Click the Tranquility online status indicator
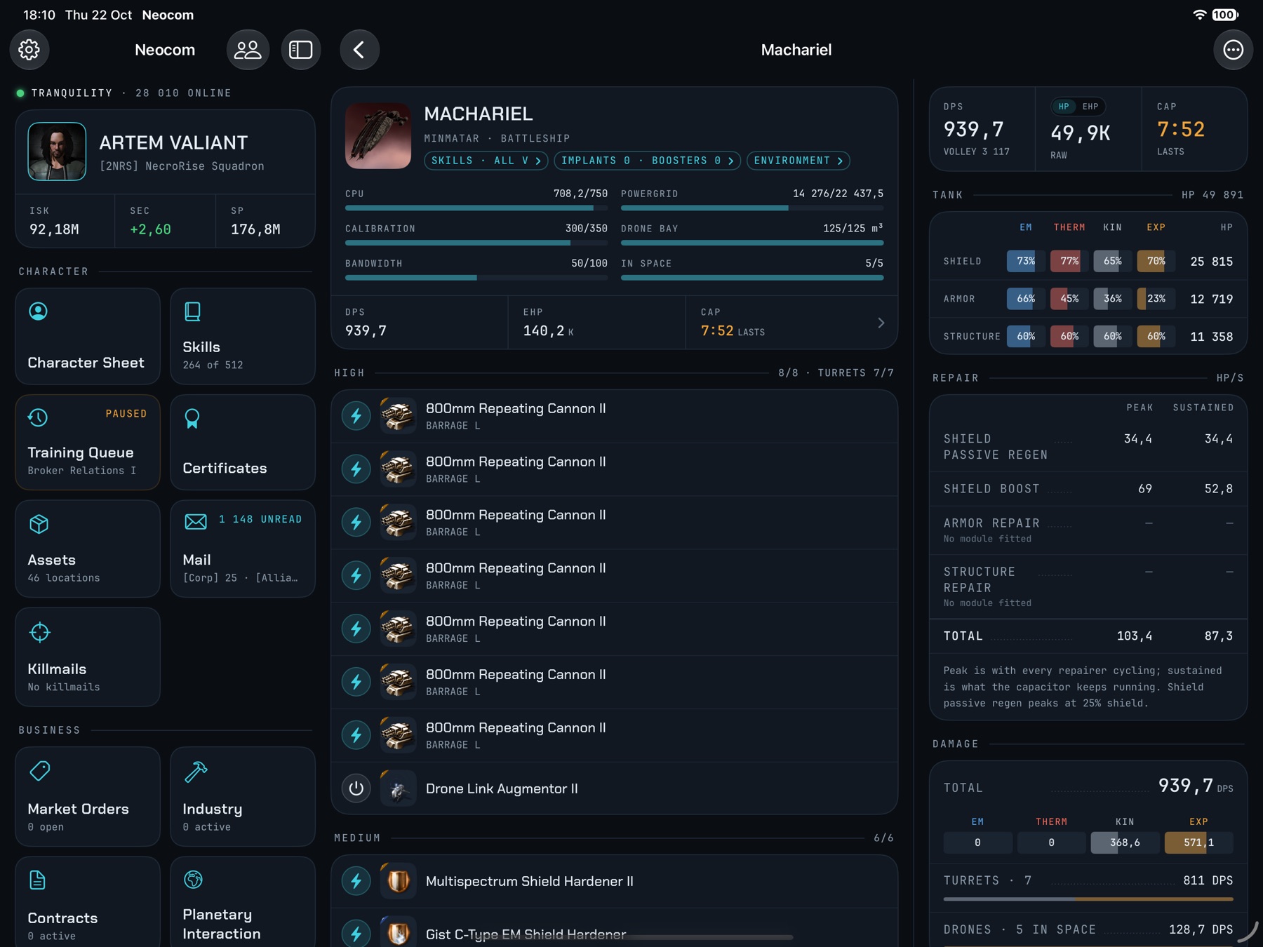The image size is (1263, 947). [20, 93]
